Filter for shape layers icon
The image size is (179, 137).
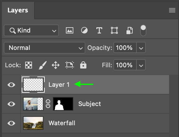[114, 30]
